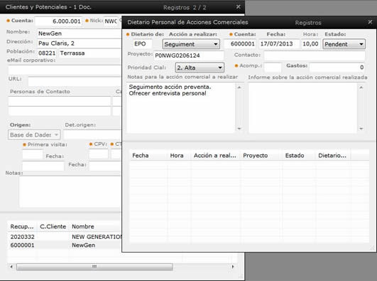Viewport: 377px width, 281px height.
Task: Click the left scroll arrow of Clientes list
Action: [x=11, y=267]
